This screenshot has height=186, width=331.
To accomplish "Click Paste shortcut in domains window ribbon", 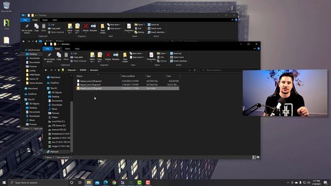I will (78, 61).
